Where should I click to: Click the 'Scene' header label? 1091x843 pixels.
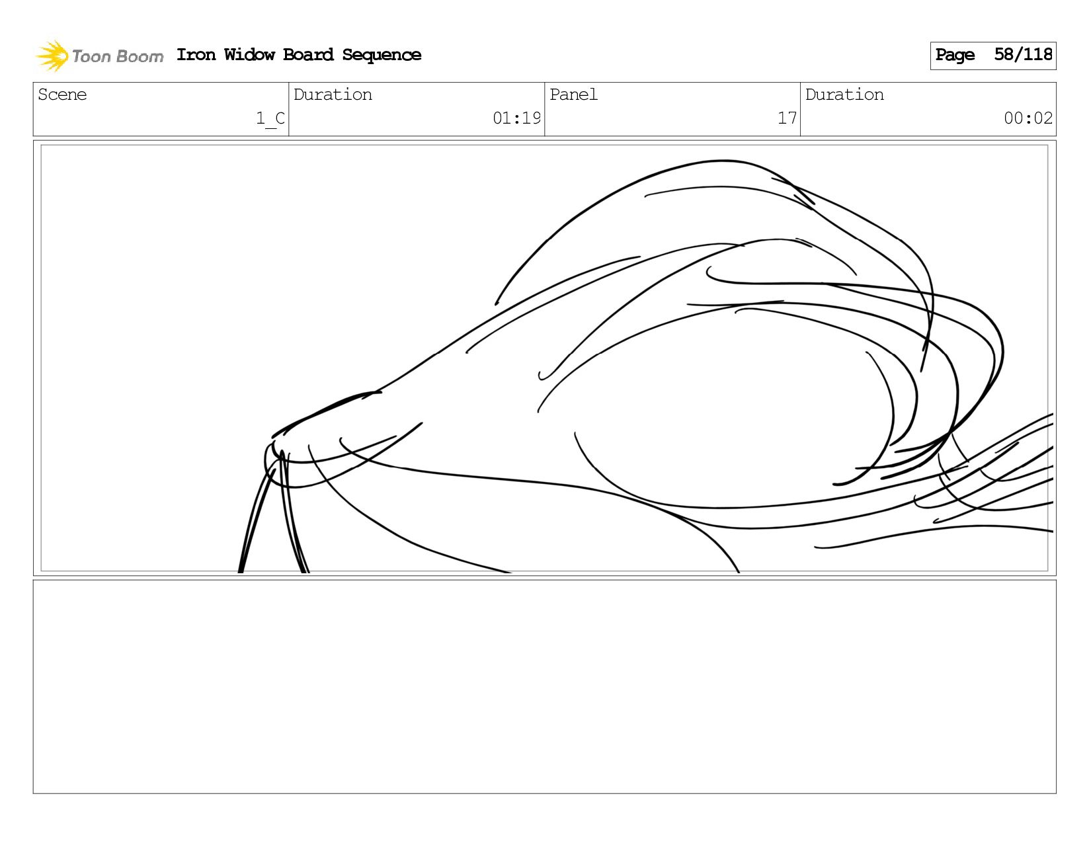(x=62, y=95)
